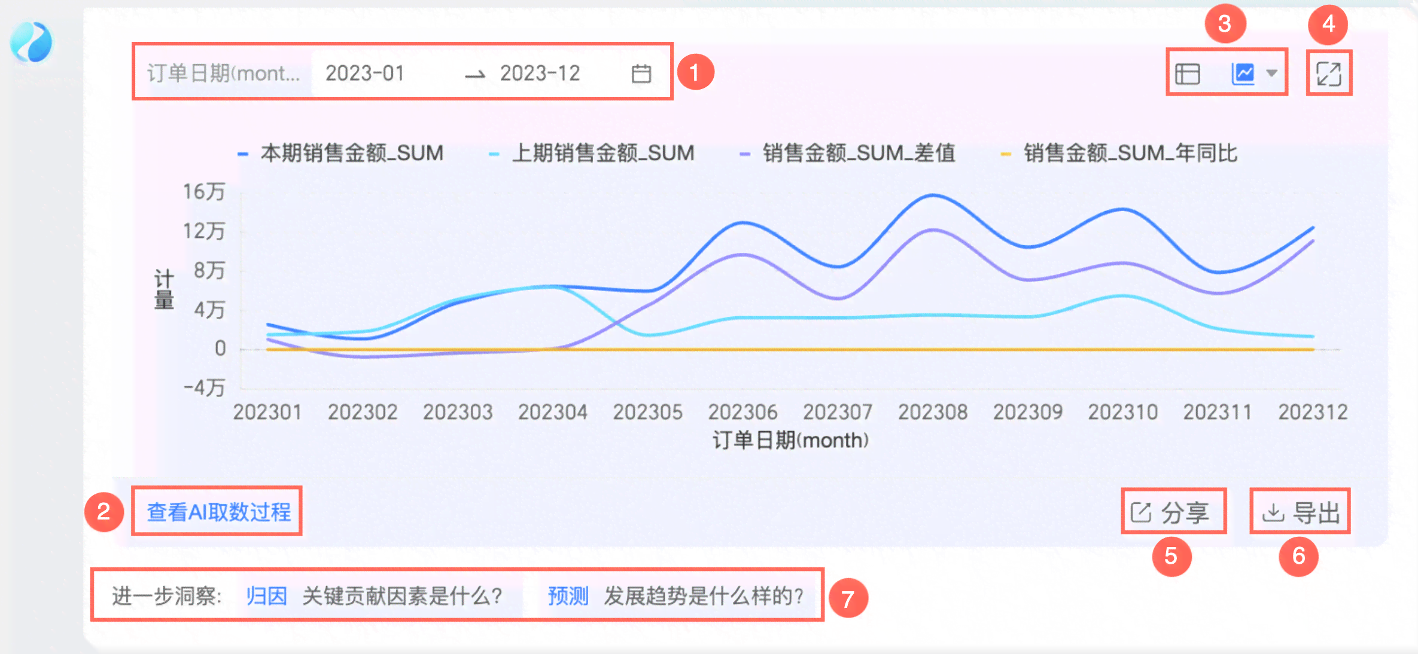Click the 归因 attribution insight link
Image resolution: width=1418 pixels, height=654 pixels.
pyautogui.click(x=266, y=596)
